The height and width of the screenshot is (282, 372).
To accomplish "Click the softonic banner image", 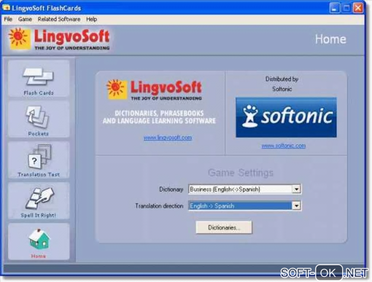I will pos(286,117).
